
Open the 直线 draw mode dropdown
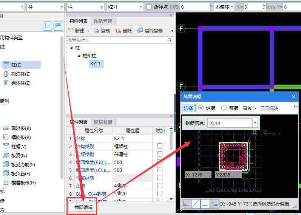[x=256, y=108]
